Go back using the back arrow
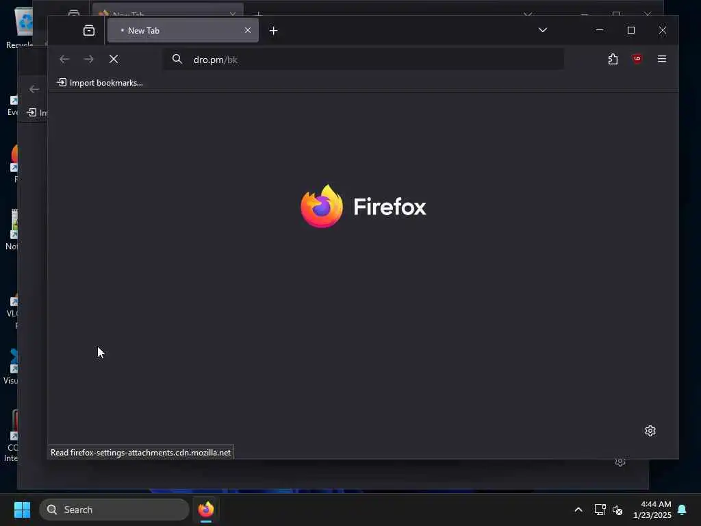 64,59
